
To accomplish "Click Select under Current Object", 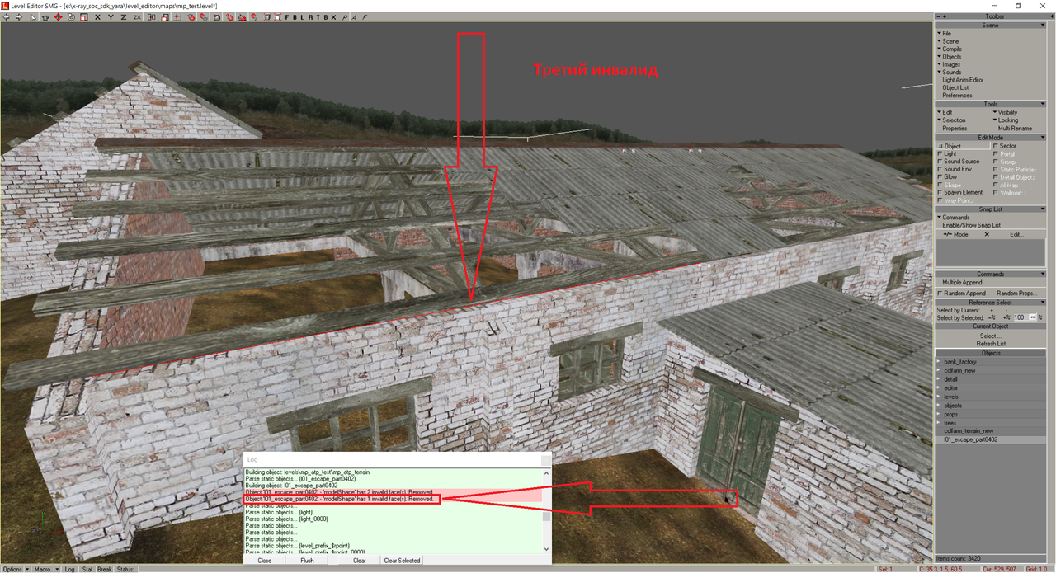I will click(990, 336).
